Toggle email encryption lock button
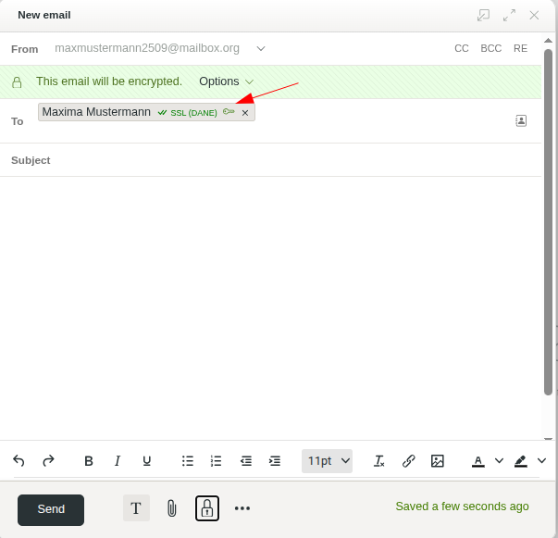Screen dimensions: 558x538 click(x=207, y=507)
